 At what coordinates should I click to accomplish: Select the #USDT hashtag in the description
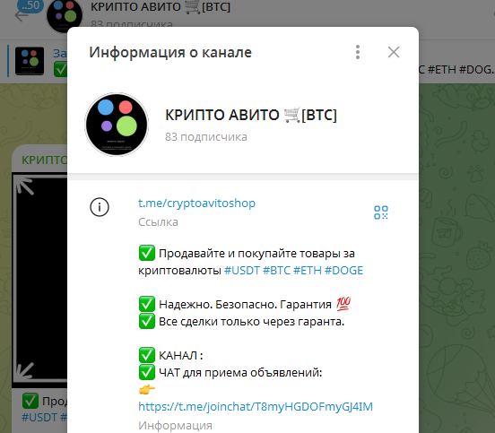click(242, 271)
